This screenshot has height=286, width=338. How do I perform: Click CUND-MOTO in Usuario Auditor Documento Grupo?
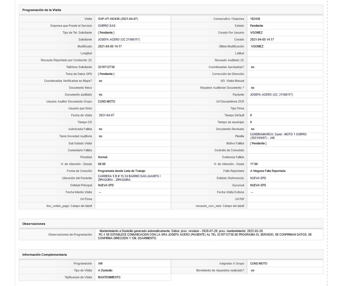[107, 101]
